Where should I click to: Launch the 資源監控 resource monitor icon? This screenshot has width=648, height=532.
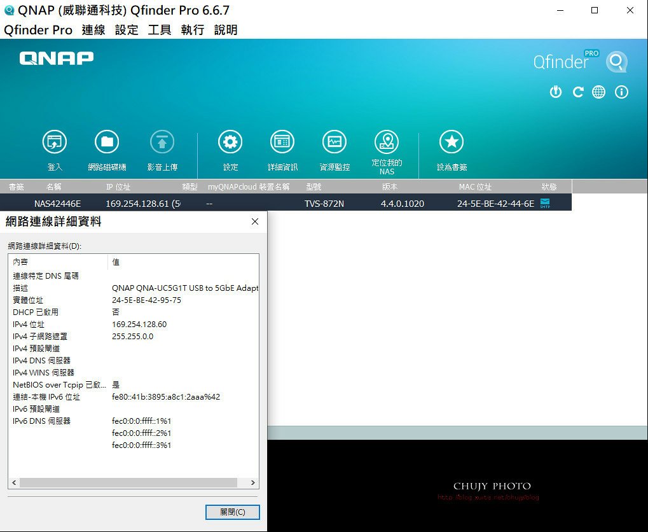(x=334, y=142)
